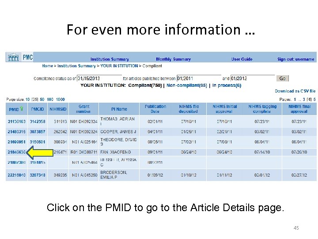Set page size to 100
This screenshot has height=239, width=318.
[50, 100]
